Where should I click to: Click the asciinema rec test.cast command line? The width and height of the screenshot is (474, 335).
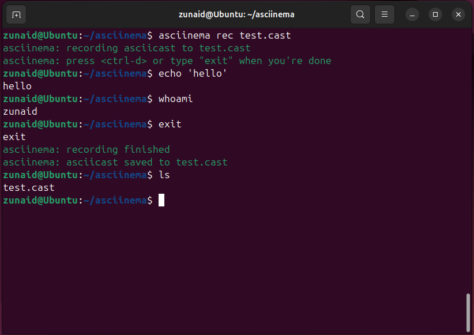[225, 35]
